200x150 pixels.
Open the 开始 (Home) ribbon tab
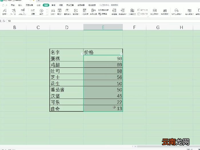point(13,5)
